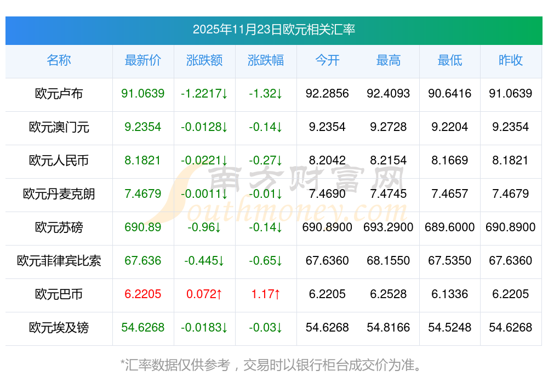Click the exchange rate disclaimer footnote
Image resolution: width=548 pixels, height=382 pixels.
click(x=274, y=364)
